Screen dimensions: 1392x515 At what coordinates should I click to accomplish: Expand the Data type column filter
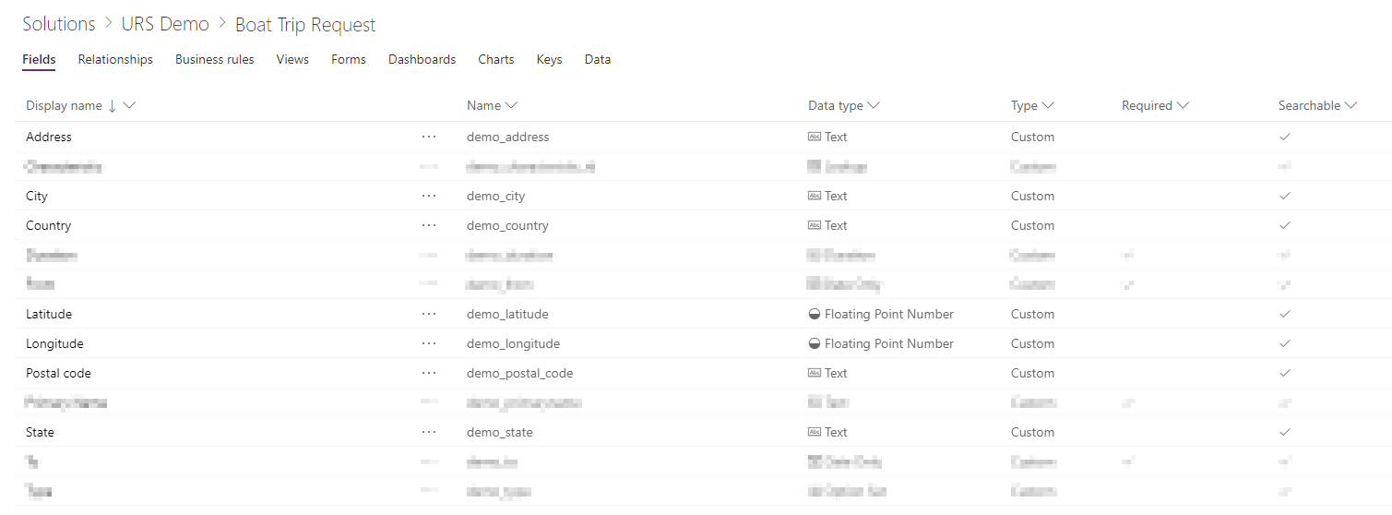coord(873,105)
